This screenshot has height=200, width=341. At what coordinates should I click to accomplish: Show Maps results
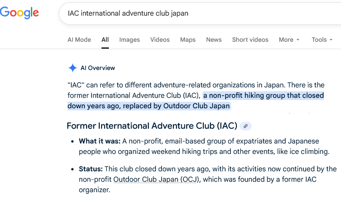188,40
